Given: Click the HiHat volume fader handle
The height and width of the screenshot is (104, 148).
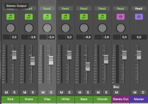Looking at the screenshot, I should [69, 55].
